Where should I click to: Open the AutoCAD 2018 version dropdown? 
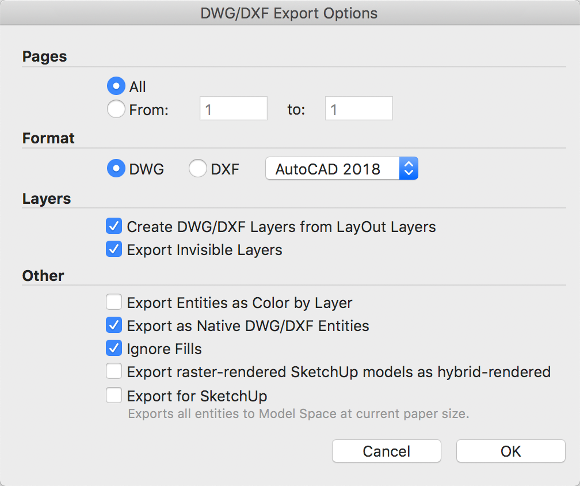tap(341, 169)
